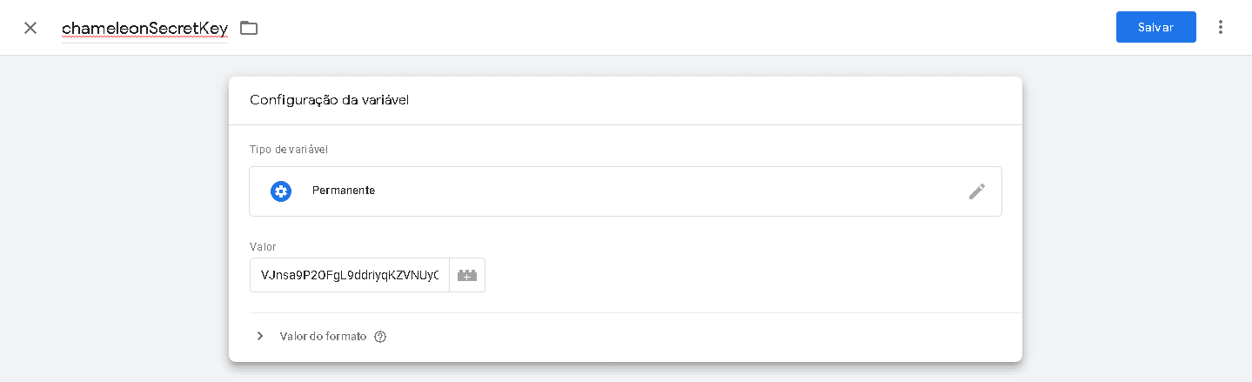Click the Valor label above the input

(x=263, y=247)
